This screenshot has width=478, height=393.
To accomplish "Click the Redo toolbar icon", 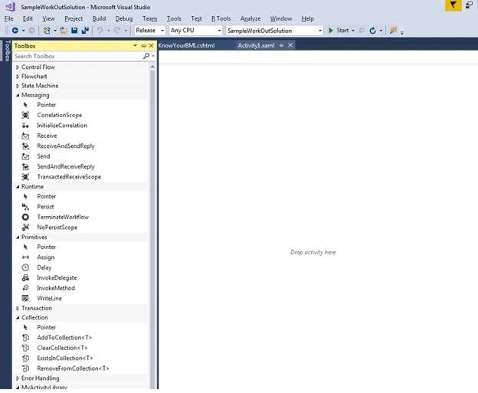I will (x=117, y=30).
